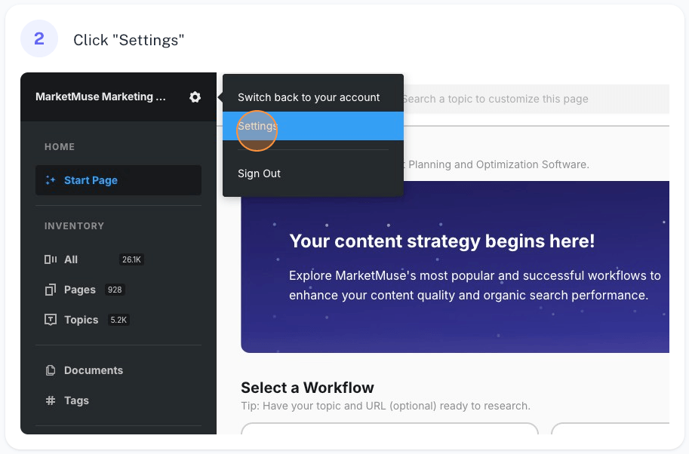The width and height of the screenshot is (689, 454).
Task: Click the topic search input field
Action: click(x=536, y=100)
